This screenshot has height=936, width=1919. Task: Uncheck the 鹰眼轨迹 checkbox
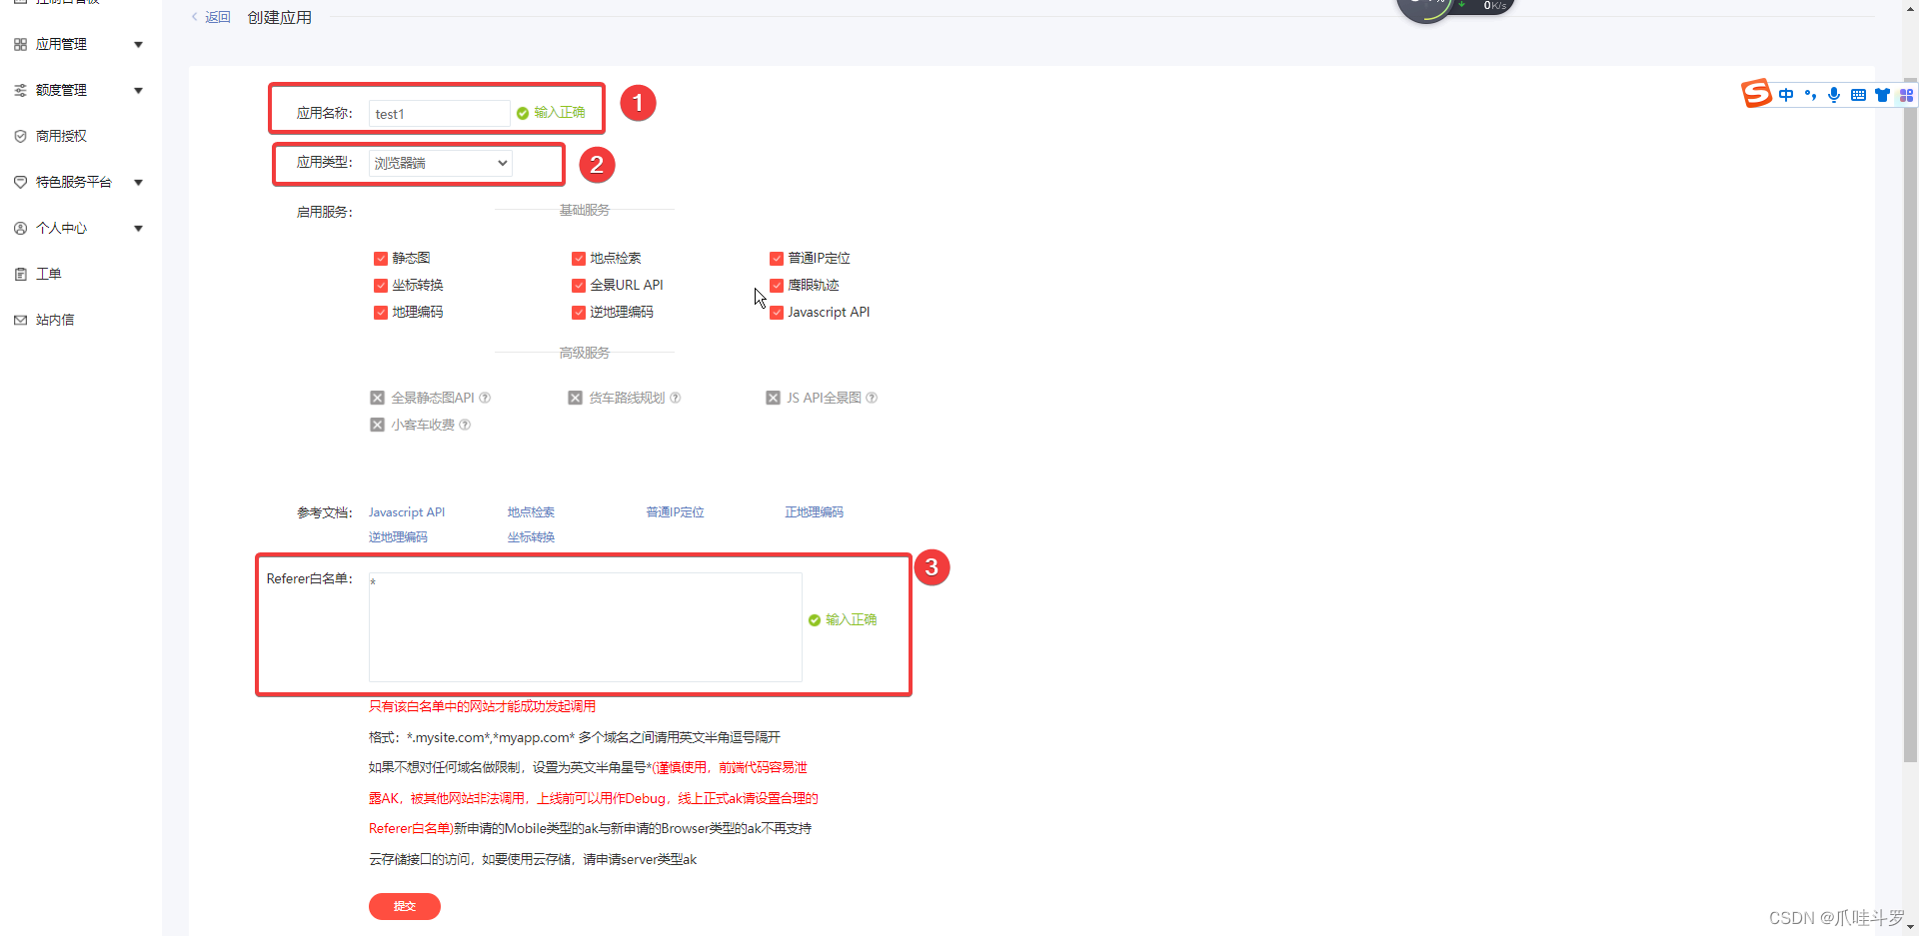tap(776, 286)
